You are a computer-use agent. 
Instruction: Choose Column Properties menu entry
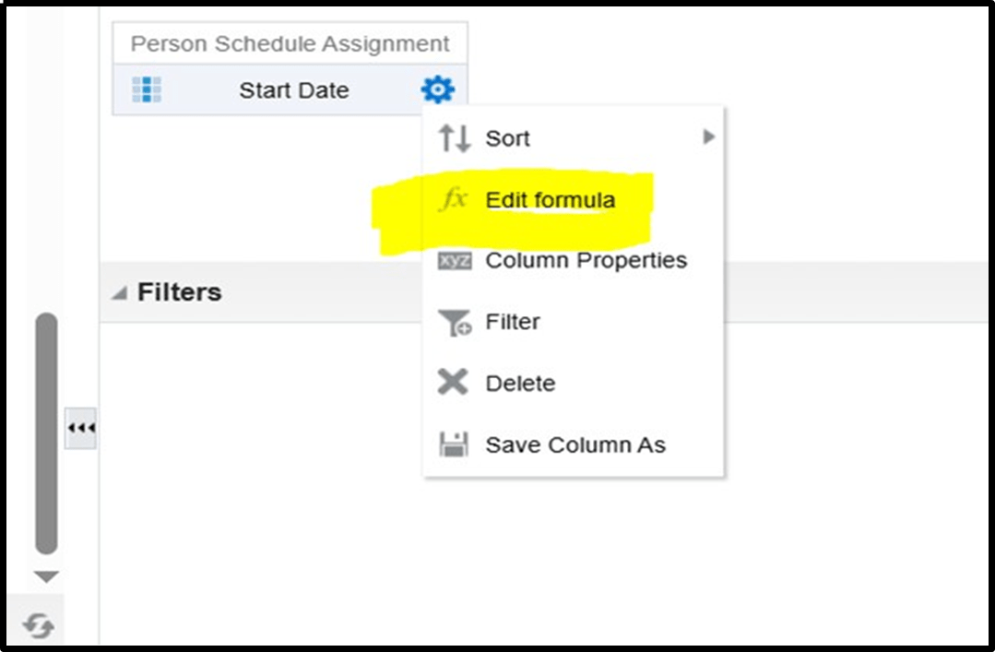[x=586, y=260]
